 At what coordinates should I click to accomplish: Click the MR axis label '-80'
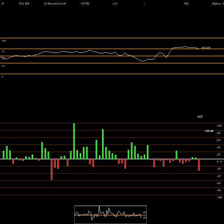coord(219,190)
